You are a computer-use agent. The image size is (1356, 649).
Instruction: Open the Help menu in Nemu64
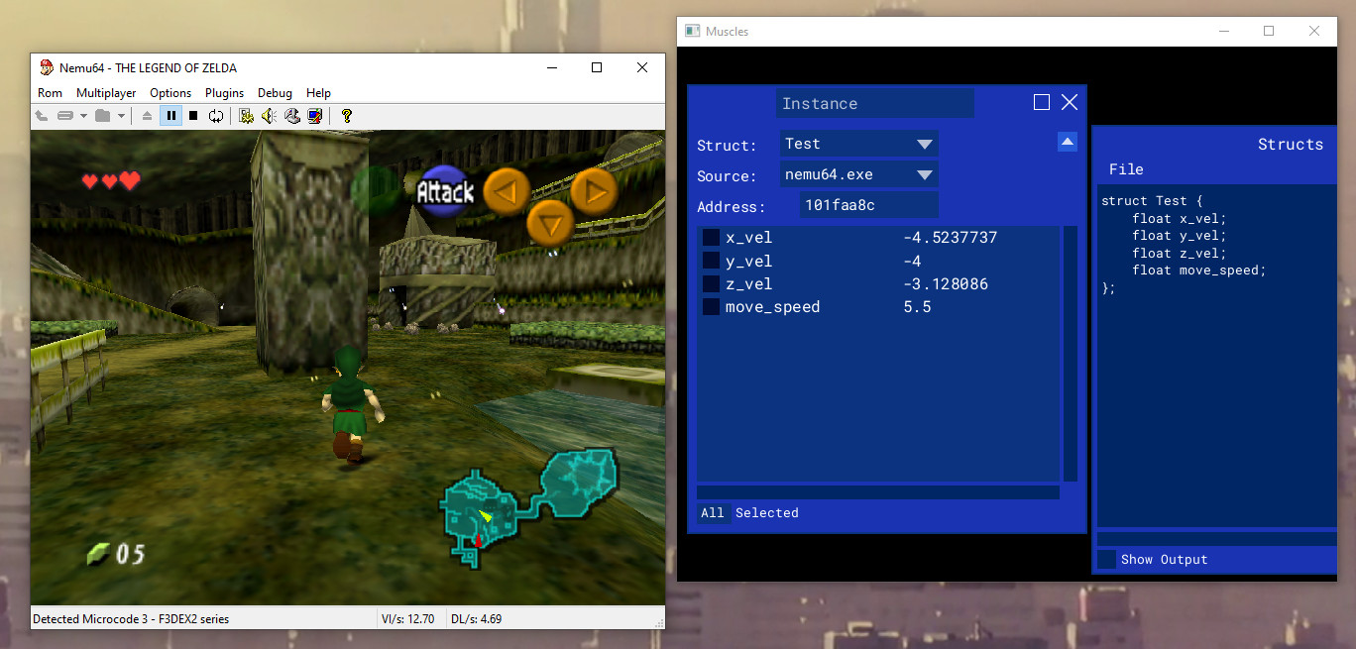(318, 93)
